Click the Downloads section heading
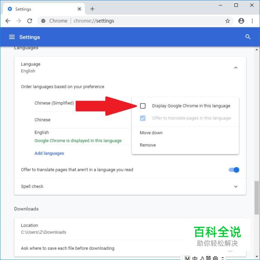 coord(26,209)
